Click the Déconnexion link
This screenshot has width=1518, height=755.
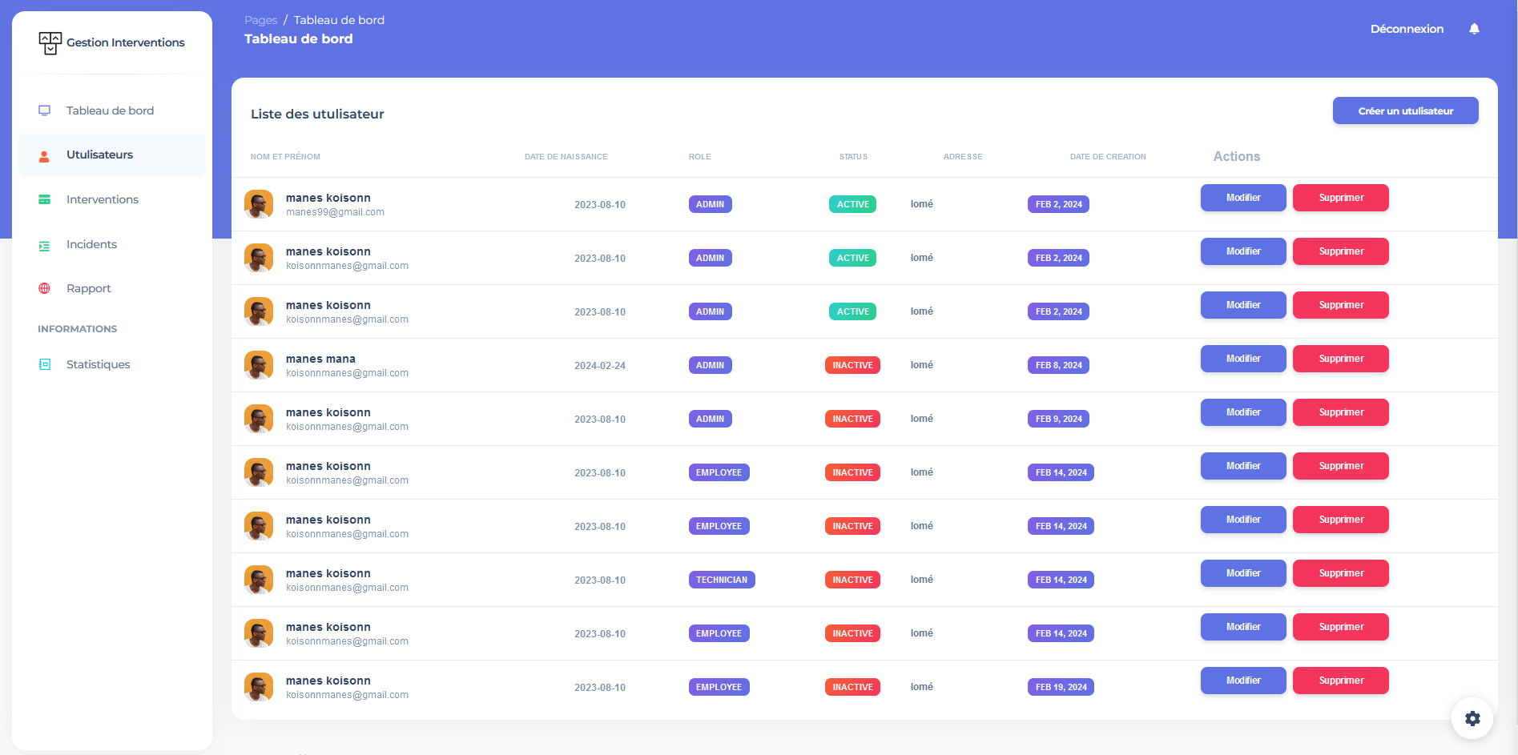click(x=1407, y=29)
